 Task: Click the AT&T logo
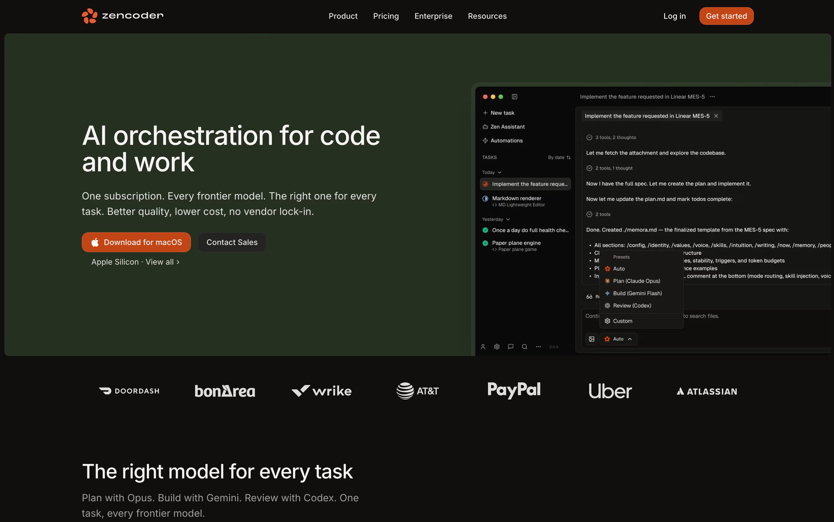pyautogui.click(x=417, y=391)
